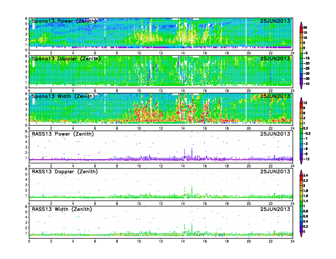Viewport: 336px width, 259px height.
Task: Click the "1.4" label on the bottom colorbar
Action: click(305, 201)
